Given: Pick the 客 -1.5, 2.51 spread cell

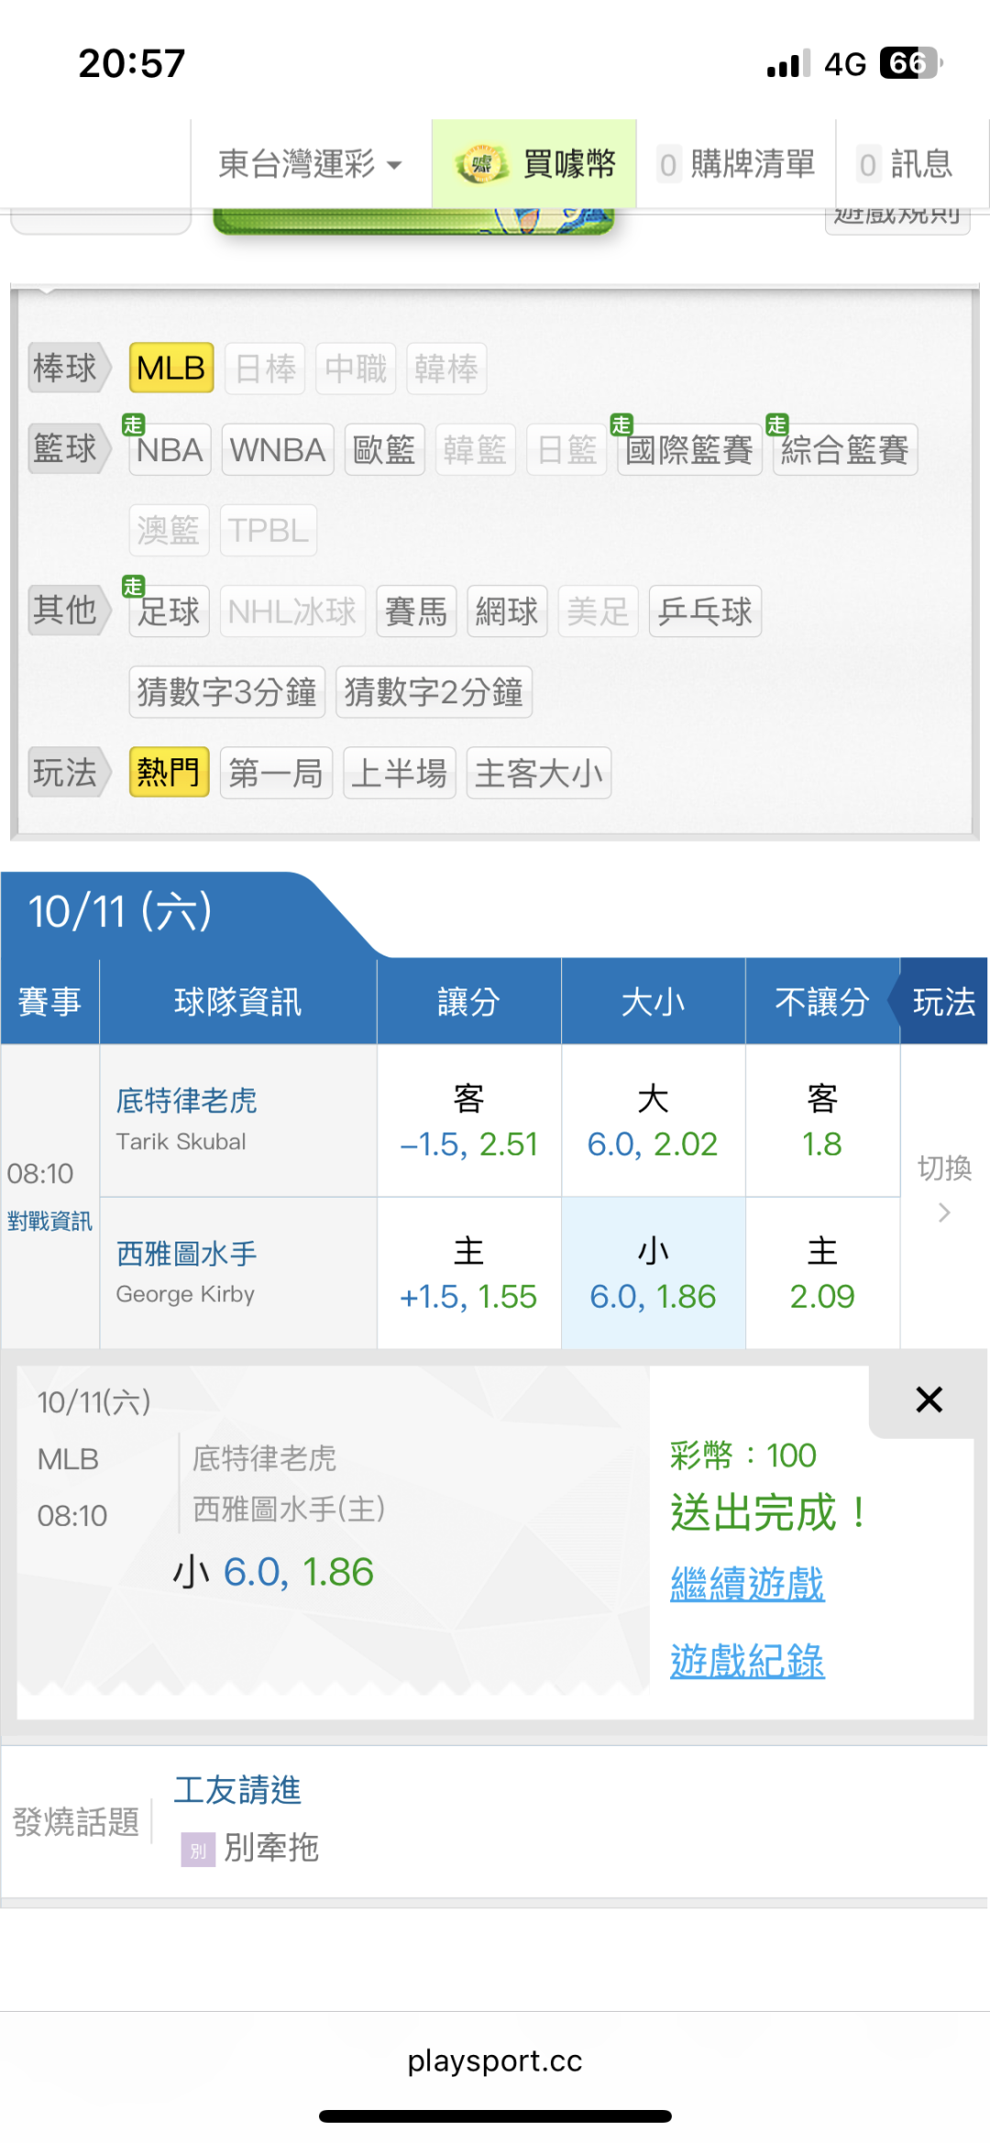Looking at the screenshot, I should 468,1121.
